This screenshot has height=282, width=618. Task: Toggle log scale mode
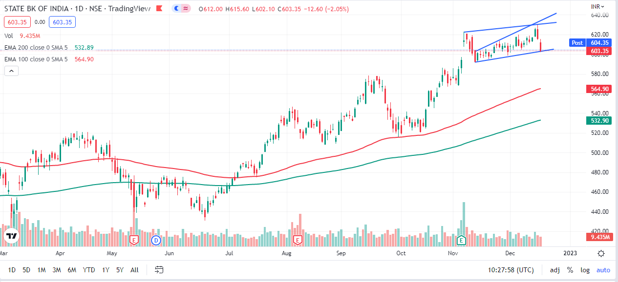click(585, 270)
